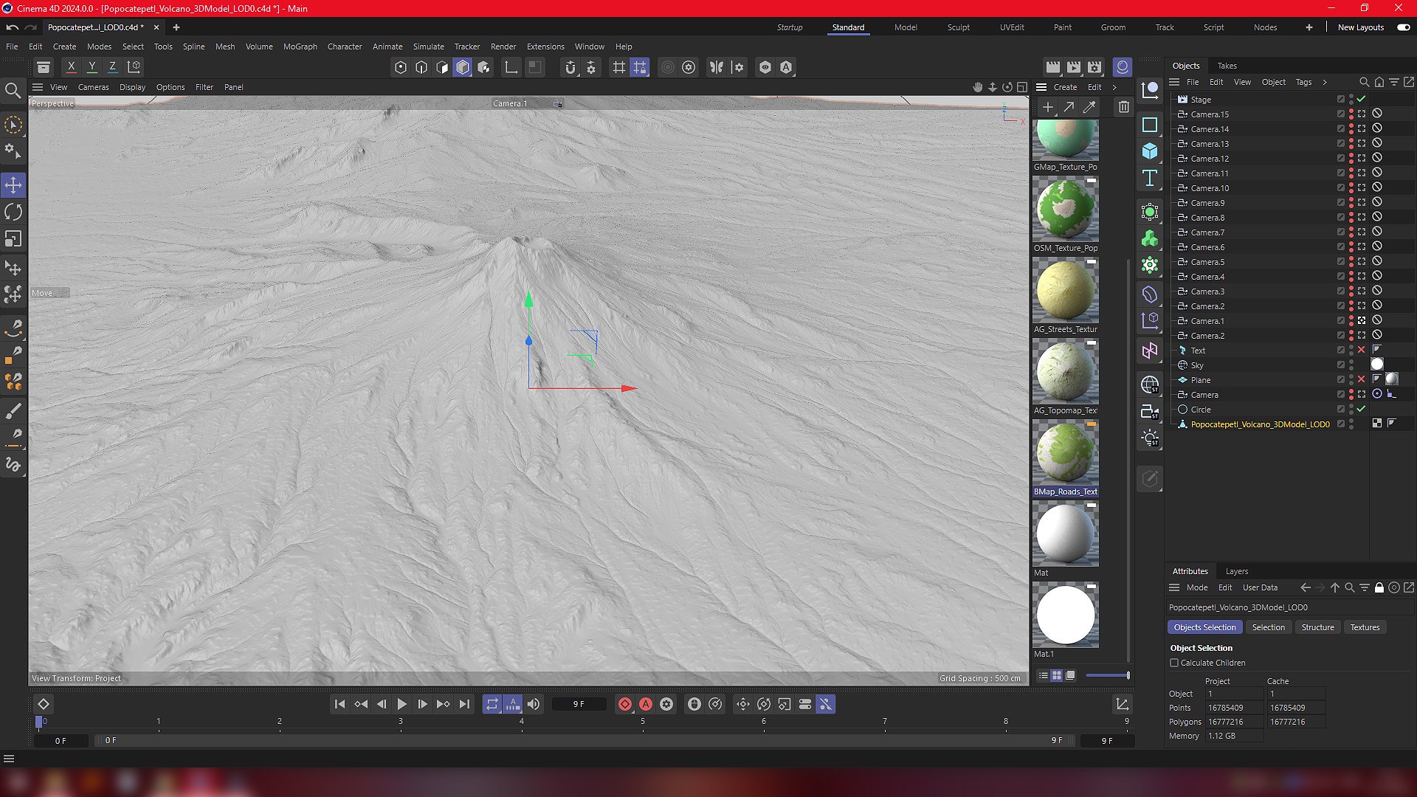
Task: Activate the Live Selection tool
Action: click(x=13, y=125)
